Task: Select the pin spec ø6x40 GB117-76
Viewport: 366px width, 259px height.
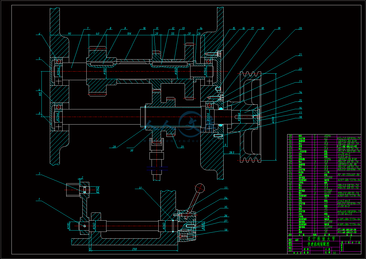Action: click(x=347, y=232)
